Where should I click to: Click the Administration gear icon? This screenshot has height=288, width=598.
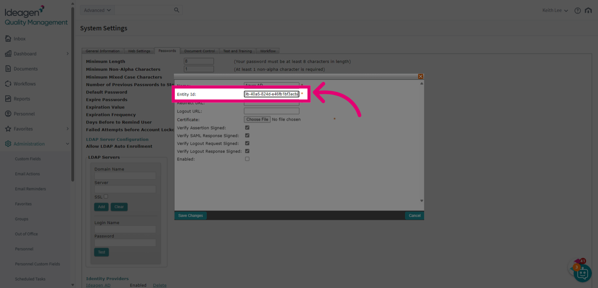pyautogui.click(x=8, y=144)
